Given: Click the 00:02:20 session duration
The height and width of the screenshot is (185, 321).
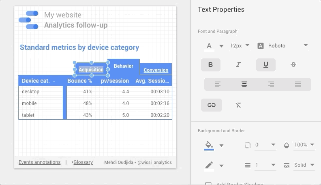Looking at the screenshot, I should point(160,115).
